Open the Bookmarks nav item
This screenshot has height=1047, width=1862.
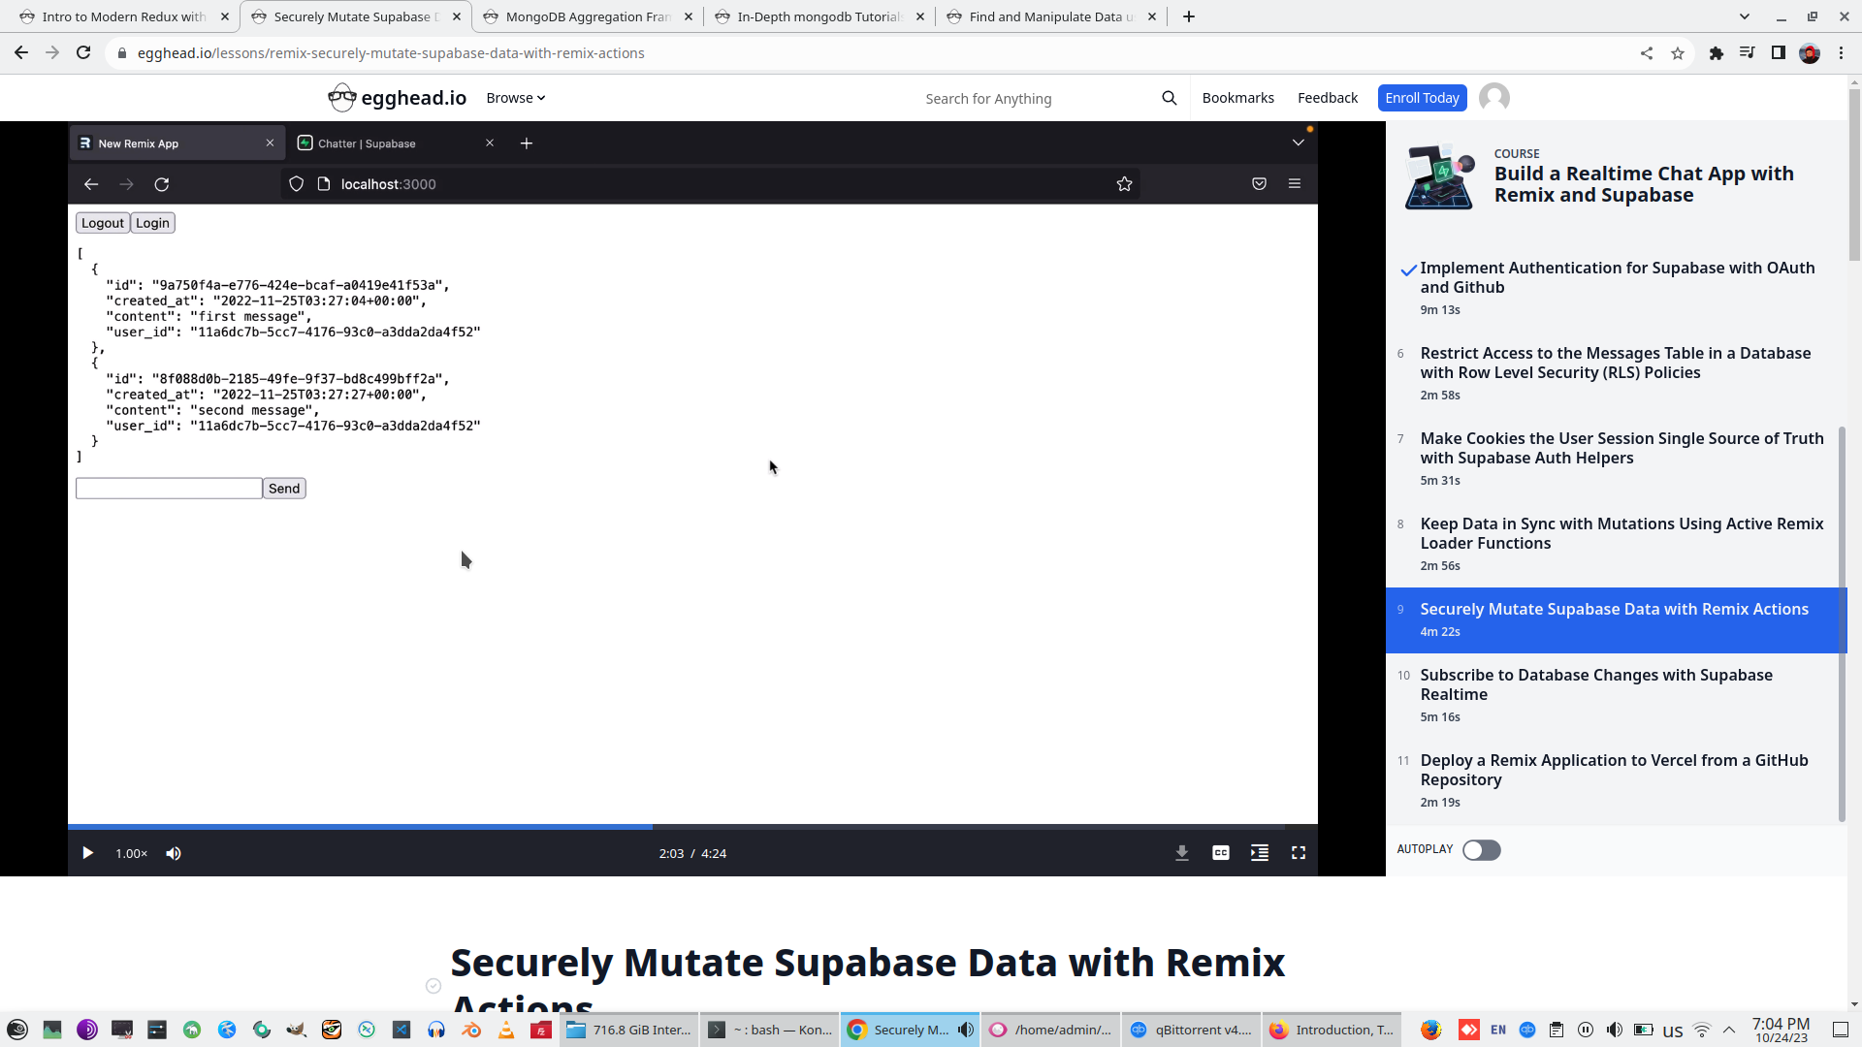point(1237,98)
